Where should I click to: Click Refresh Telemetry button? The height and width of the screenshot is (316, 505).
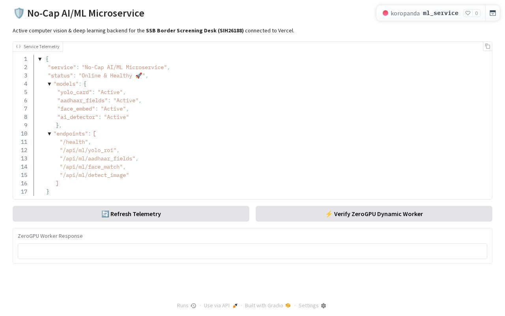(x=131, y=214)
